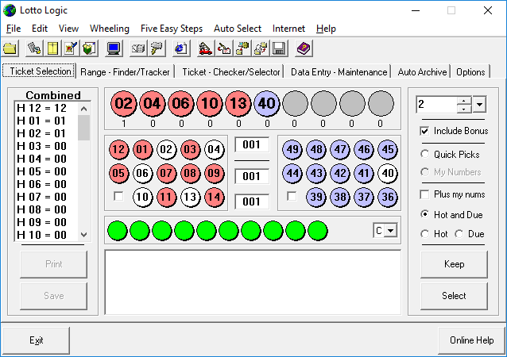Click the Exit button
Screen dimensions: 507x357
pyautogui.click(x=37, y=340)
